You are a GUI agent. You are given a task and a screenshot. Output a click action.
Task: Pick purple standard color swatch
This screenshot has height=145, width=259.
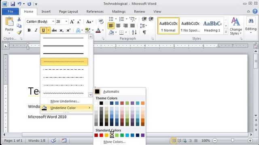coord(143,135)
